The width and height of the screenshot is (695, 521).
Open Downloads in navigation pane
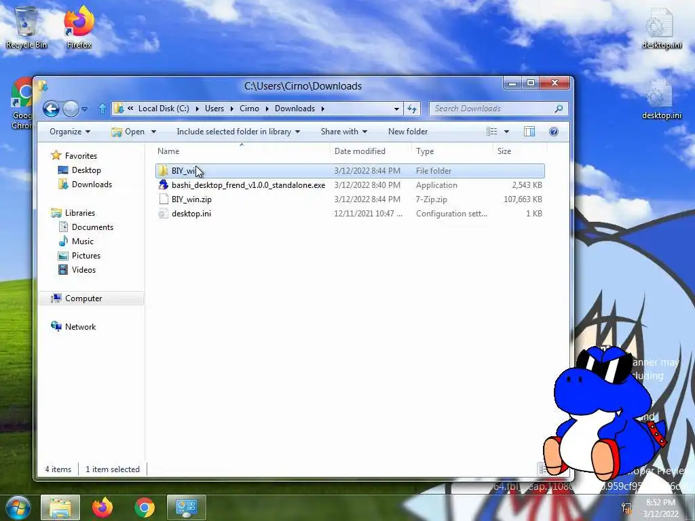coord(92,185)
